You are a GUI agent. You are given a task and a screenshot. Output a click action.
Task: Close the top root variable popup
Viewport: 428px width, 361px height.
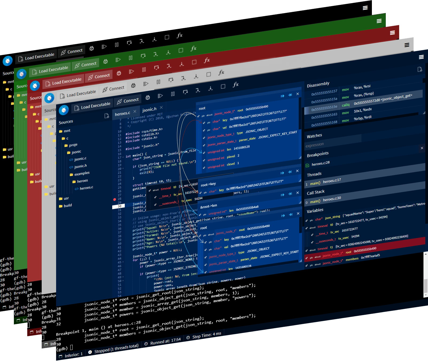coord(298,94)
